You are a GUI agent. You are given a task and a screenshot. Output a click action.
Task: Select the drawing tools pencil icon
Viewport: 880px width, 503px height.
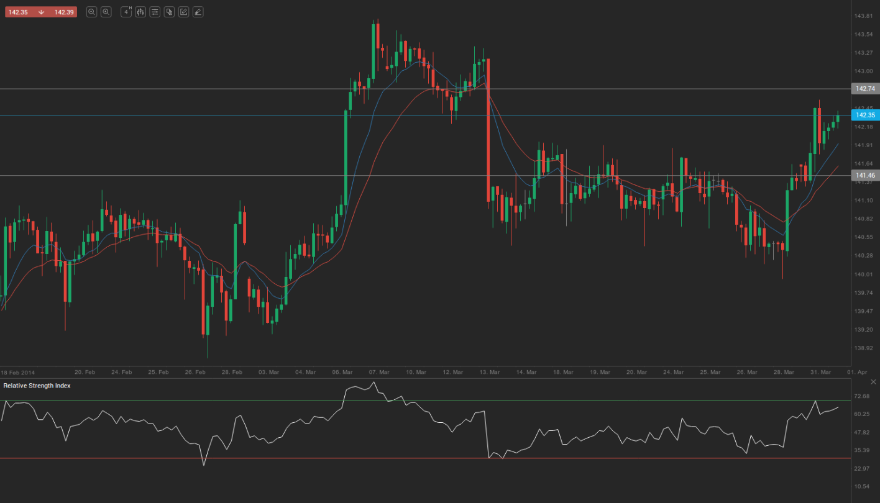[183, 12]
